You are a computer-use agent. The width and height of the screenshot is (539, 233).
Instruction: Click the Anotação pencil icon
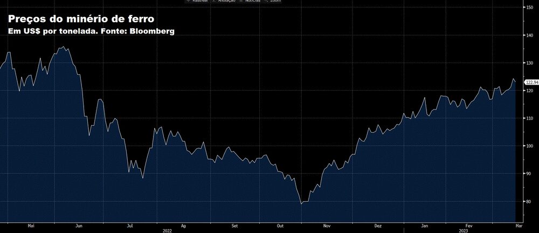[x=213, y=2]
